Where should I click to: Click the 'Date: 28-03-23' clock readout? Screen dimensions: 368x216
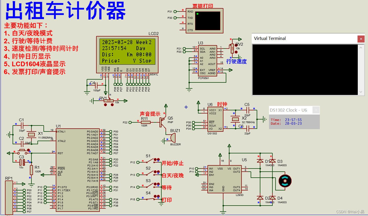click(286, 123)
